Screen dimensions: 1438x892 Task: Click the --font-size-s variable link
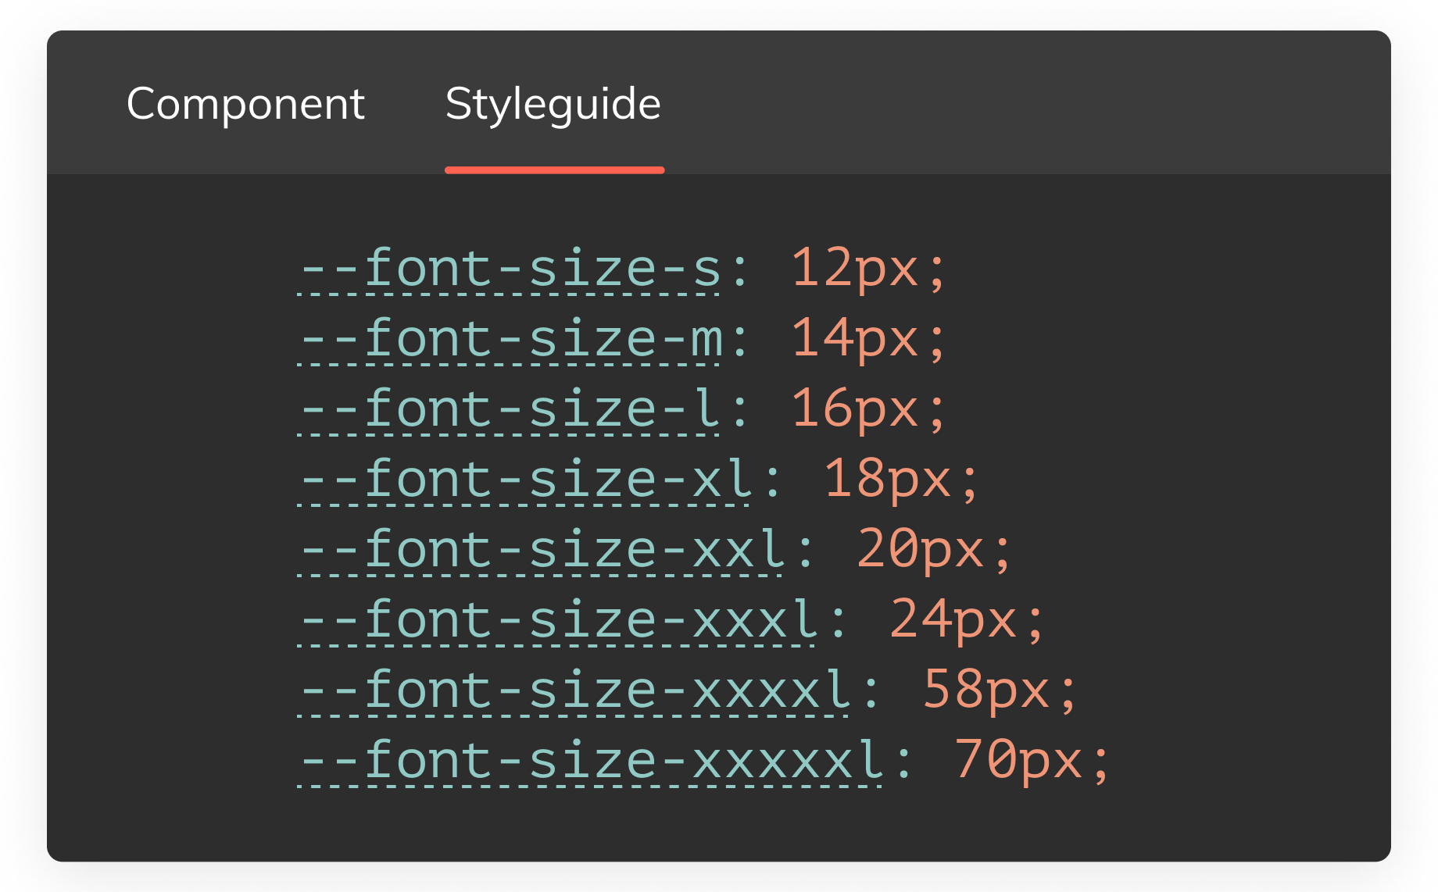point(509,269)
